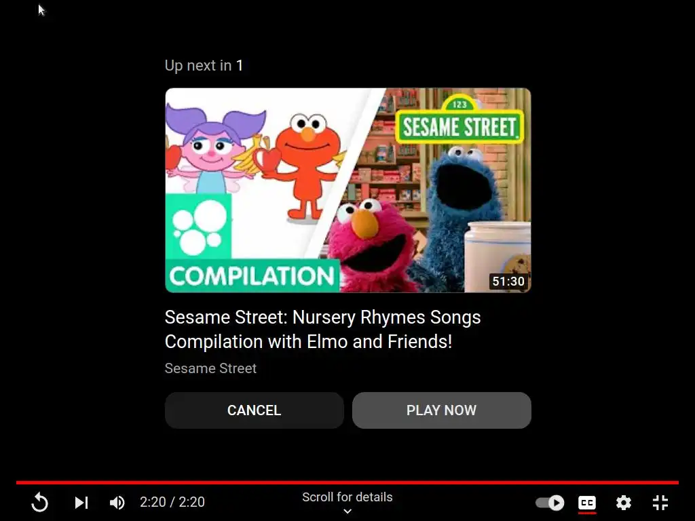
Task: Expand details with the down chevron
Action: (347, 512)
